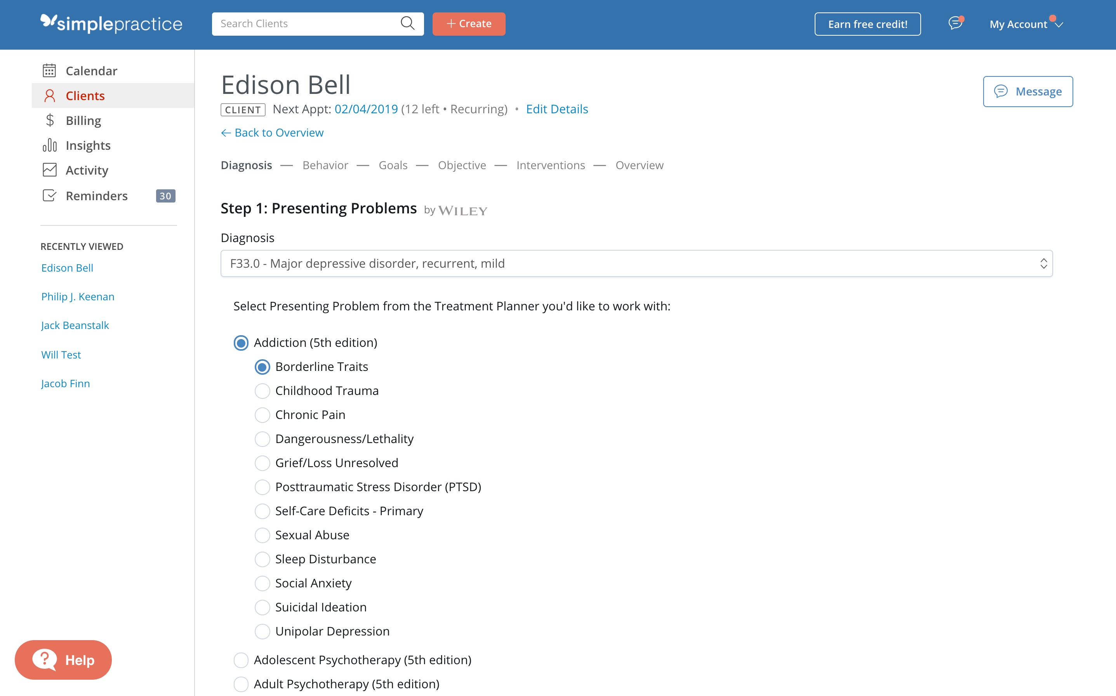Expand the Adult Psychotherapy 5th edition option
The image size is (1116, 696).
pos(242,683)
